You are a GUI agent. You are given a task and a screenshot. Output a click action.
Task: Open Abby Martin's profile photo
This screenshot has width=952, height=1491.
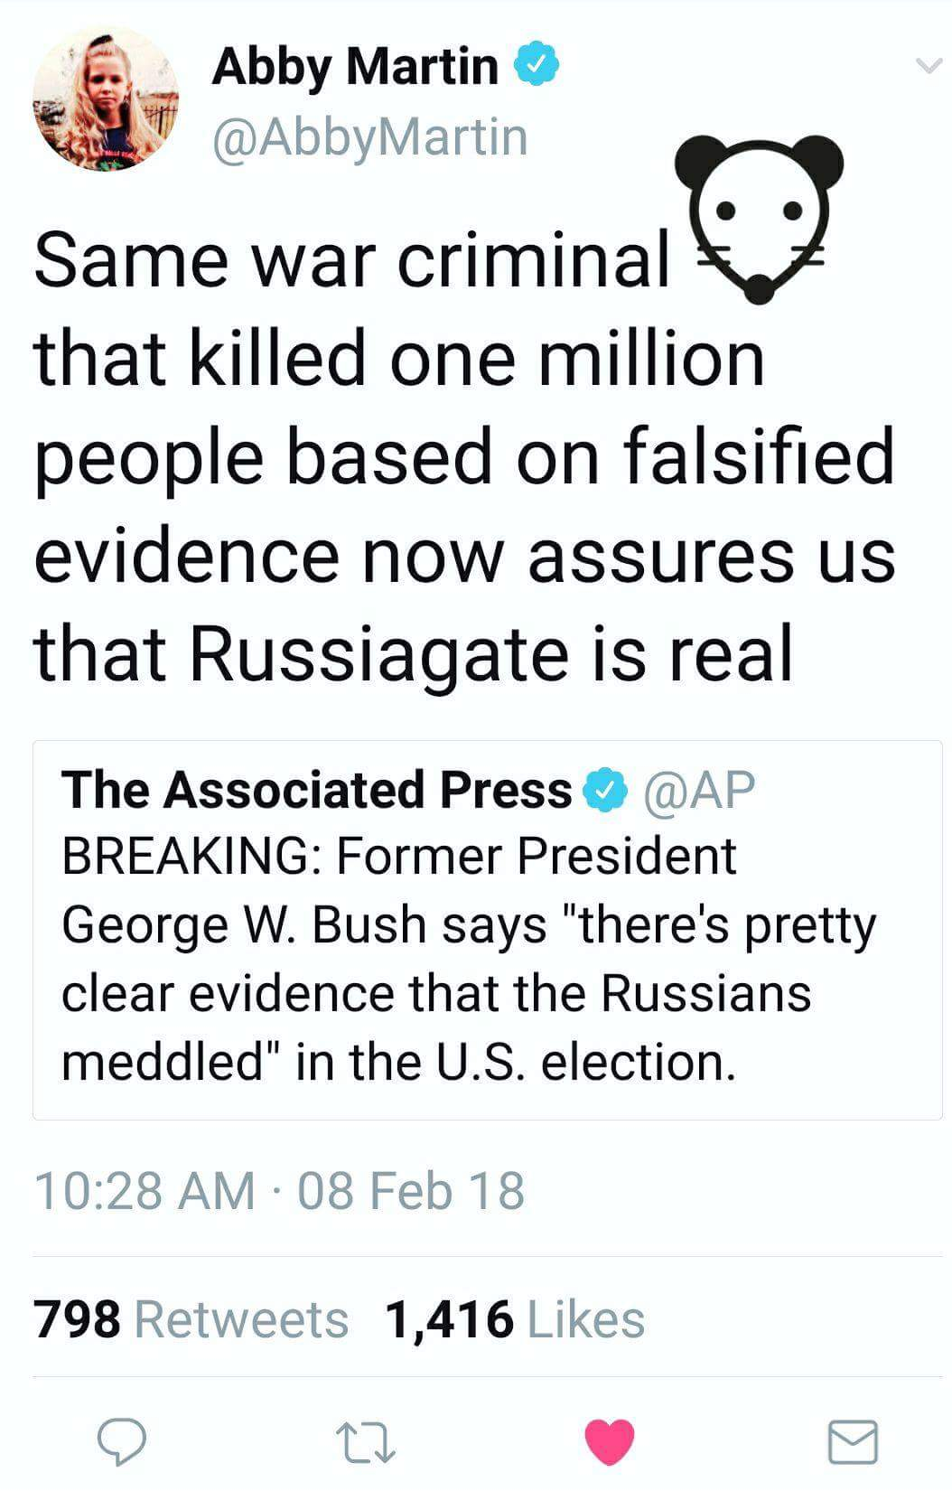[105, 98]
